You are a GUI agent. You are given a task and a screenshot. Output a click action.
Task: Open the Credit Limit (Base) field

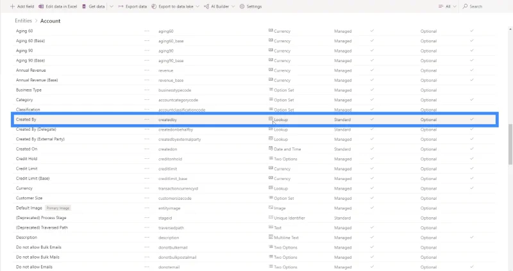(x=33, y=179)
